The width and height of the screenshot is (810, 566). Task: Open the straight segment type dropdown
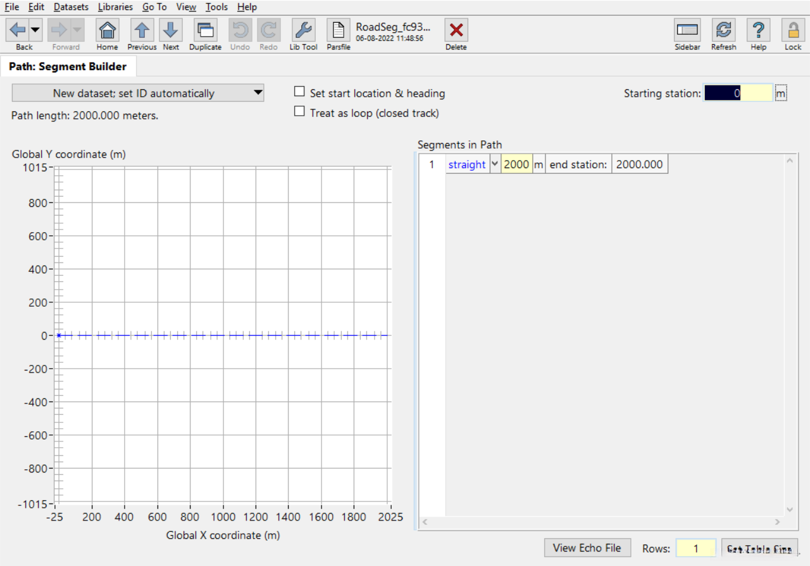495,164
